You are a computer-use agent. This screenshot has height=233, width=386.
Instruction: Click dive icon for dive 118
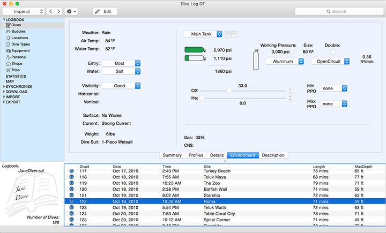click(71, 177)
